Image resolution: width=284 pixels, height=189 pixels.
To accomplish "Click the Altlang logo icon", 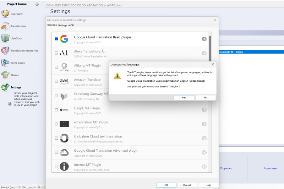I will tap(64, 67).
